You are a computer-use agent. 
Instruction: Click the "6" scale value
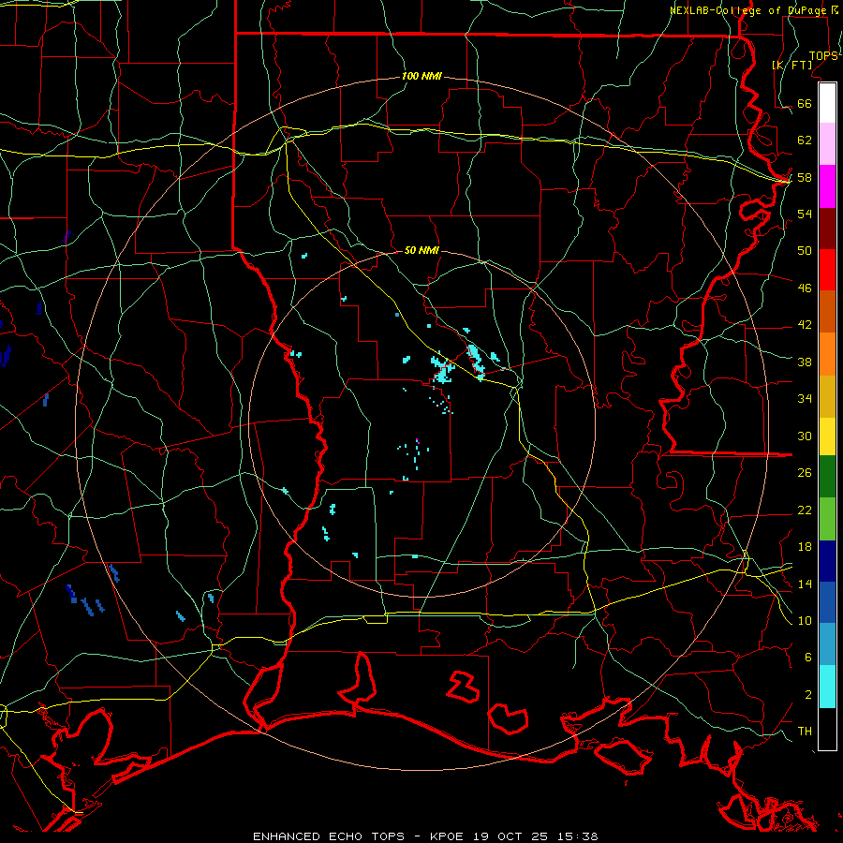(808, 658)
